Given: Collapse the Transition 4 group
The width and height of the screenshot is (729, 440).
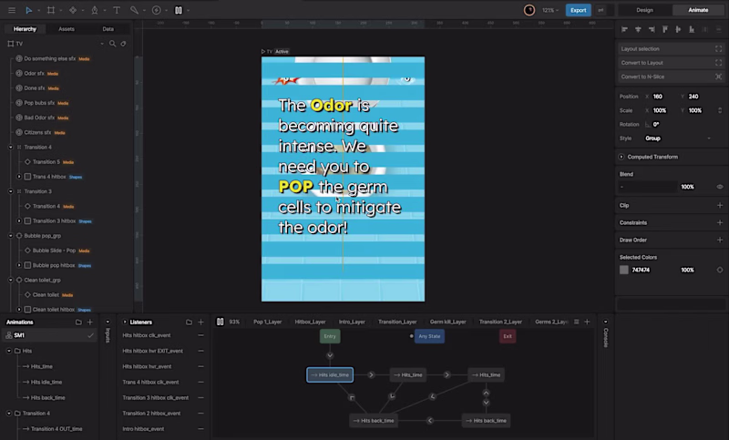Looking at the screenshot, I should click(x=11, y=148).
